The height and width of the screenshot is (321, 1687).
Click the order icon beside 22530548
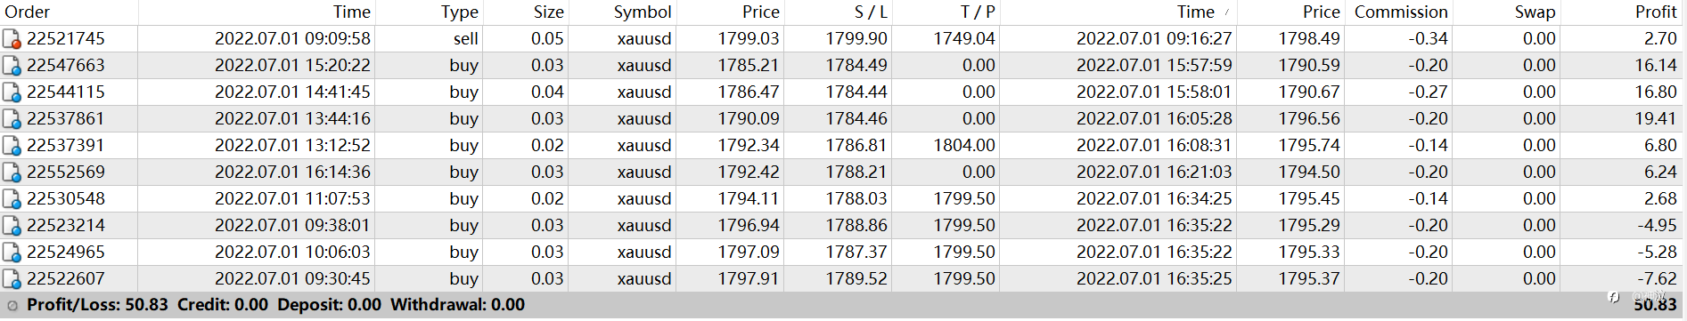point(12,199)
